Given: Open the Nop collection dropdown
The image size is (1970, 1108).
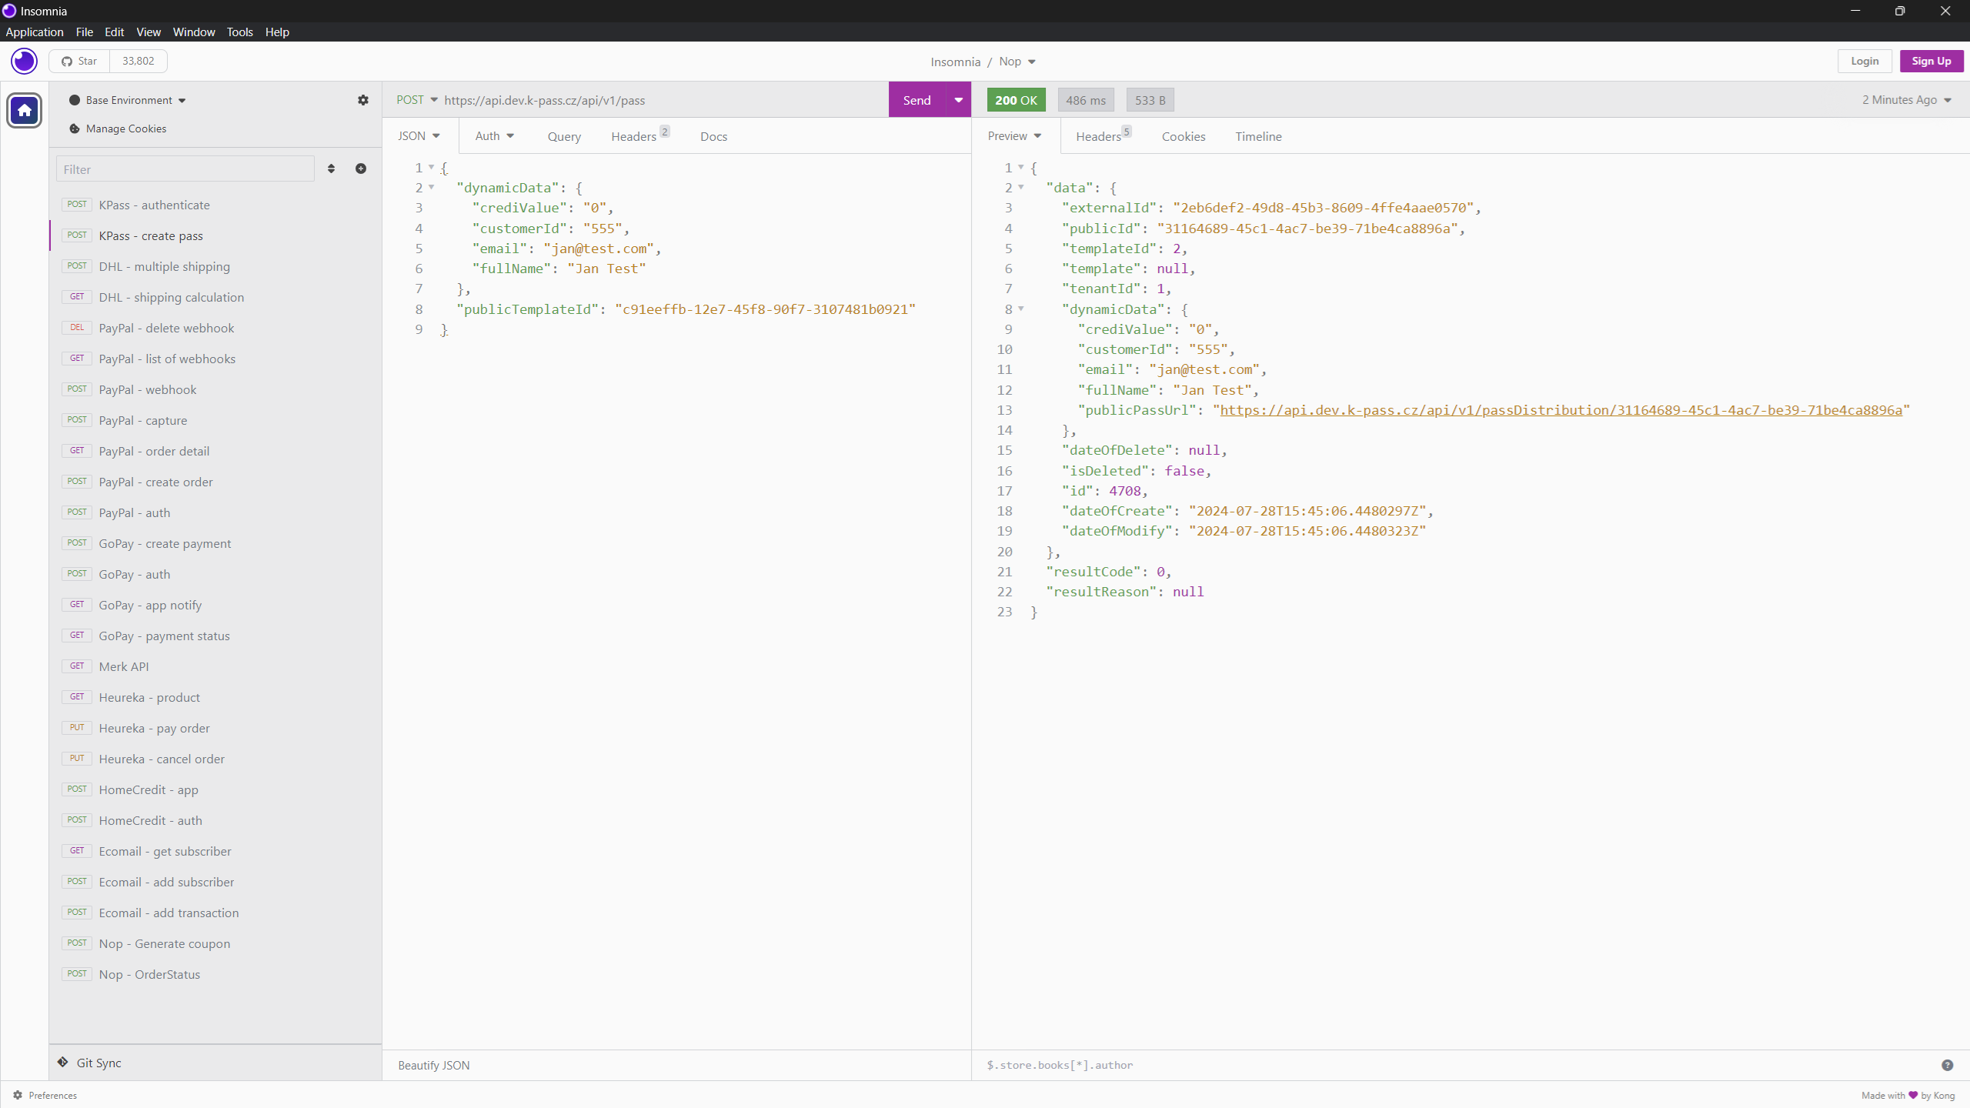Looking at the screenshot, I should coord(1017,62).
